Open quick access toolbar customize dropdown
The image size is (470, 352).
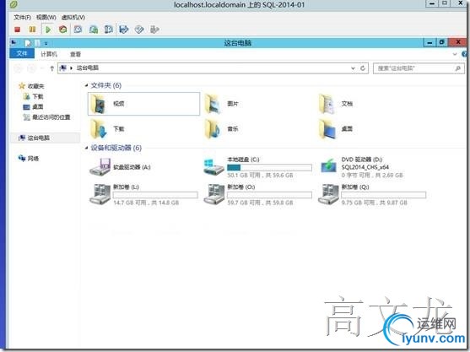46,44
